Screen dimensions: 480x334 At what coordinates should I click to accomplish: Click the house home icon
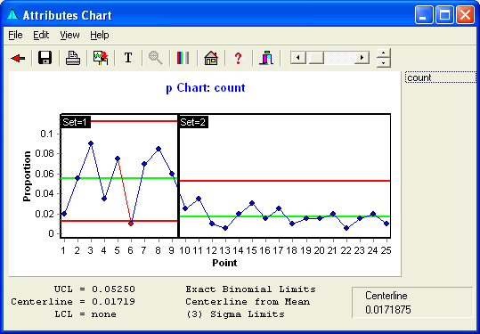tap(211, 58)
